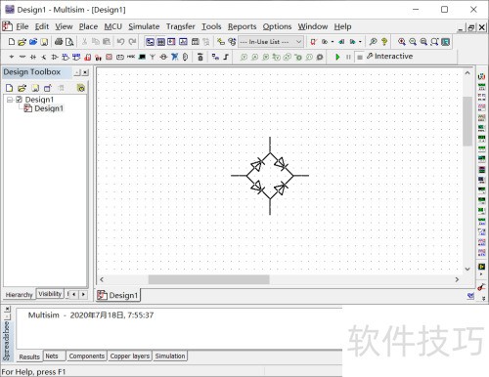The height and width of the screenshot is (377, 489).
Task: Click the Print circuit icon
Action: coord(59,42)
